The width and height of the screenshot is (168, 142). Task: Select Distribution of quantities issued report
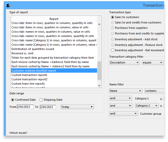point(33,49)
